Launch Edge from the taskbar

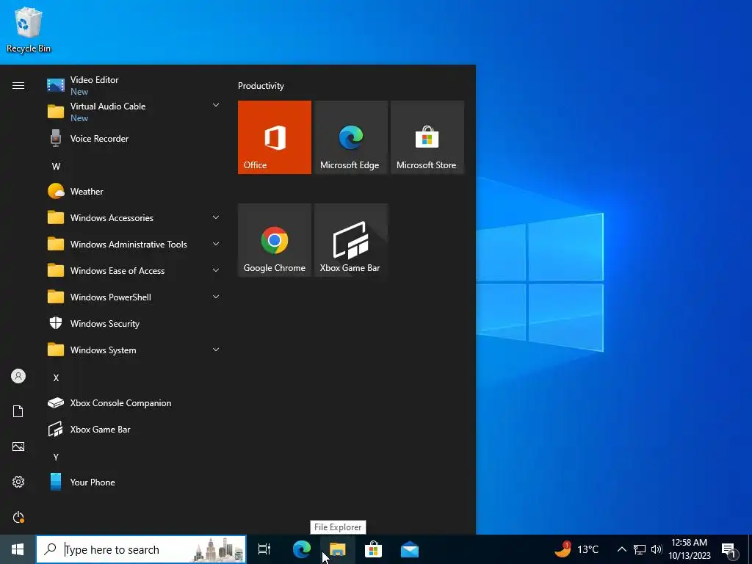302,549
